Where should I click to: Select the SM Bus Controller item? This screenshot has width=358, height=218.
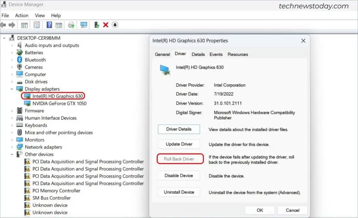pyautogui.click(x=51, y=198)
